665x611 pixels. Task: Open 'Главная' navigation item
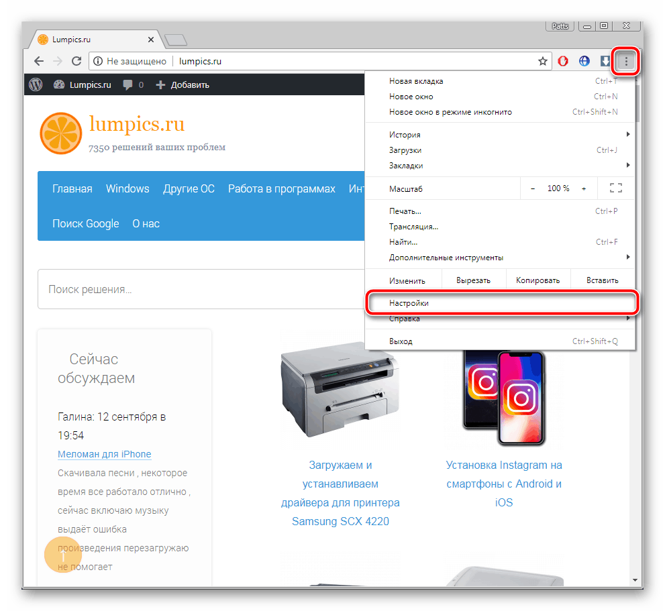[x=72, y=188]
